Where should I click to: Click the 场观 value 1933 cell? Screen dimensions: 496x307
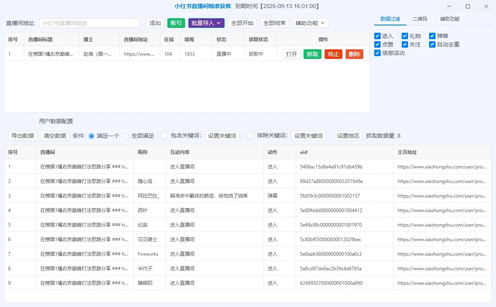coord(196,54)
